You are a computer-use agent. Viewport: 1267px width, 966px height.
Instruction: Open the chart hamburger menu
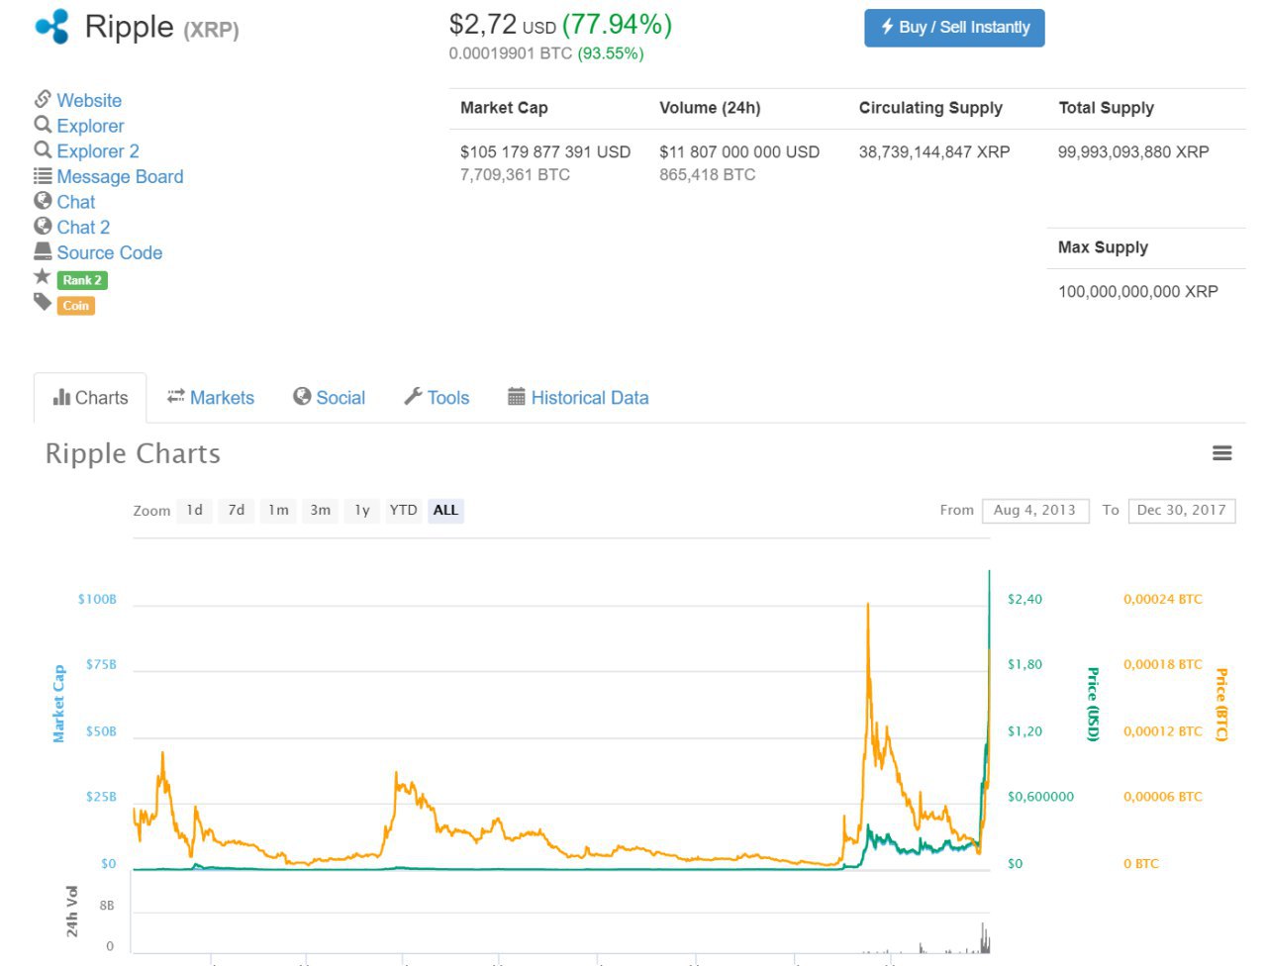pos(1222,453)
